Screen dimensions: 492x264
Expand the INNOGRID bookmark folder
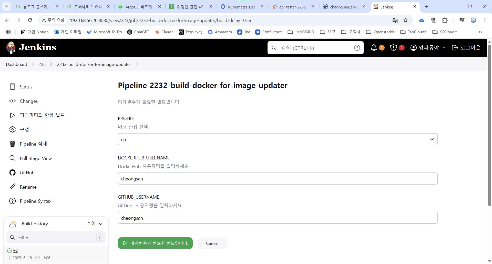301,32
